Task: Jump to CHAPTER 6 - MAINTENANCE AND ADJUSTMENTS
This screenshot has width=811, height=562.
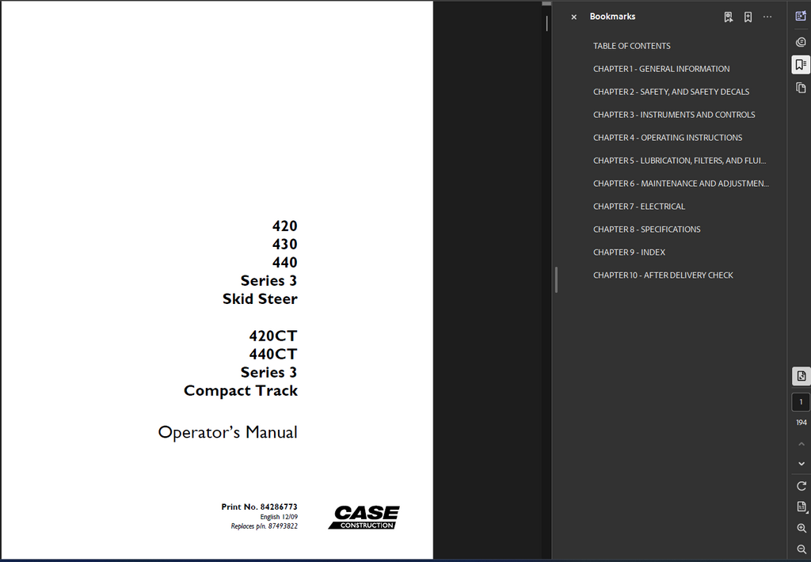Action: (680, 184)
